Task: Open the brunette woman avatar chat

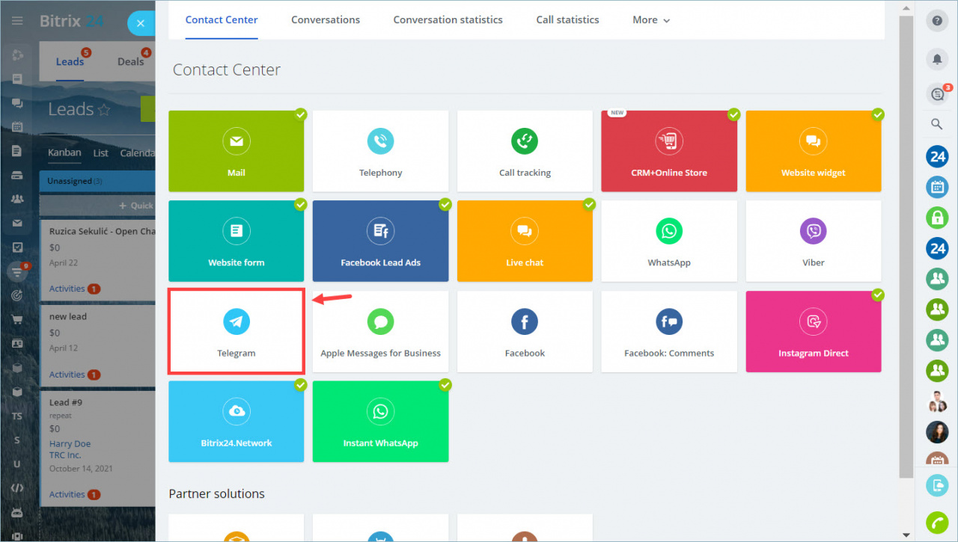Action: coord(937,432)
